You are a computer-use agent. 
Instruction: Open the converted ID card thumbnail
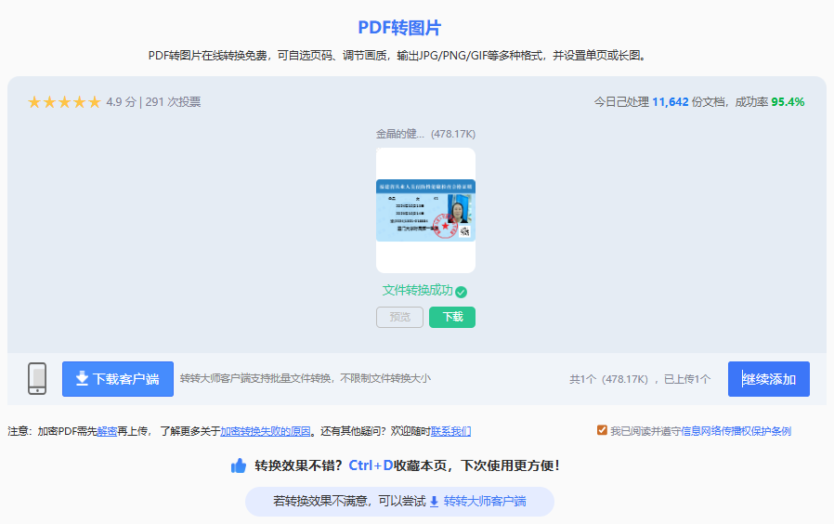(425, 210)
